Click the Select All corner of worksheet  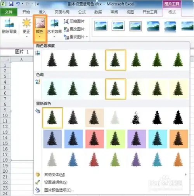[x=5, y=59]
